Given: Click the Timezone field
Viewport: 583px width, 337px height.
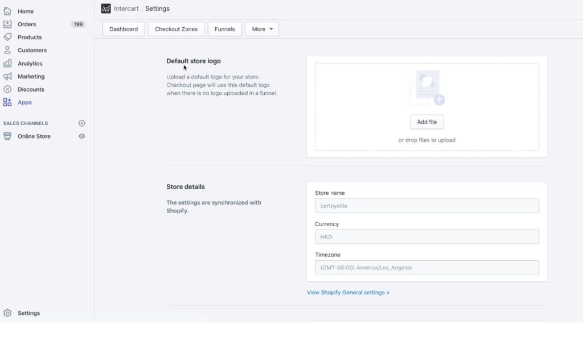Looking at the screenshot, I should click(x=427, y=268).
